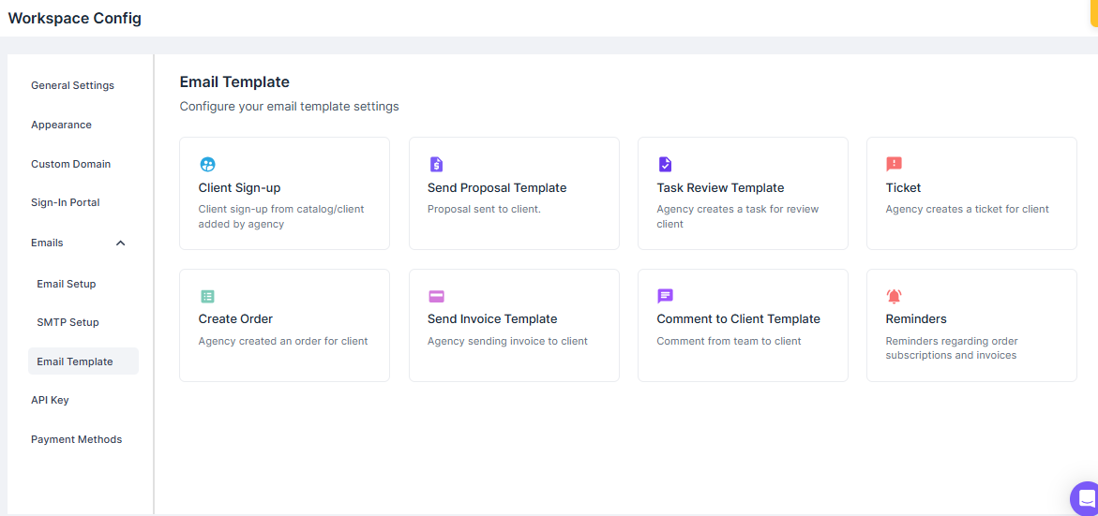This screenshot has width=1098, height=516.
Task: Click the Send Proposal document icon
Action: pos(436,165)
